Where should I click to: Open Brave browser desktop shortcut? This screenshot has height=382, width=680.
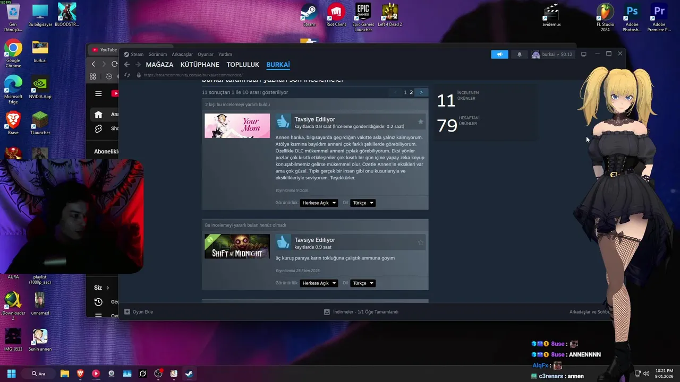pyautogui.click(x=13, y=123)
